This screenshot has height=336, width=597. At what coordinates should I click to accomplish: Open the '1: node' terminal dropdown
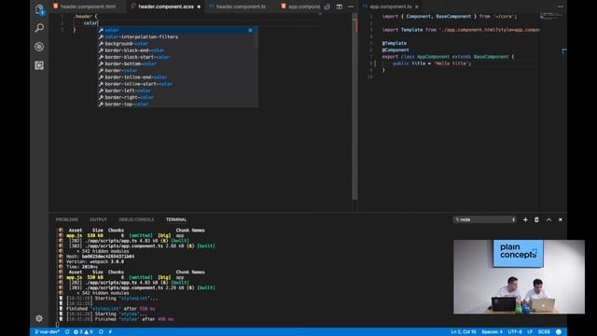pos(484,219)
